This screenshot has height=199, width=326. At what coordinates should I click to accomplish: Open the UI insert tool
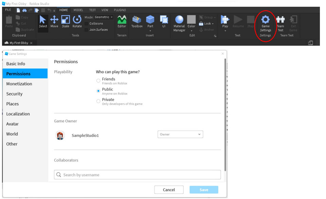(164, 22)
